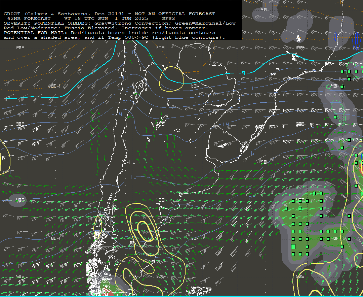Click the '42HR FORECAST' text

29,18
